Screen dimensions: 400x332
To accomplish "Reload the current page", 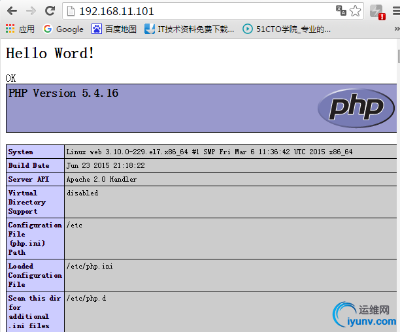I will coord(50,10).
